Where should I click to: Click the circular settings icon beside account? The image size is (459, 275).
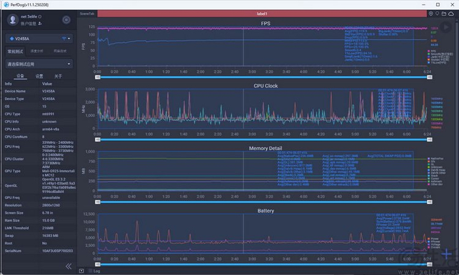66,20
